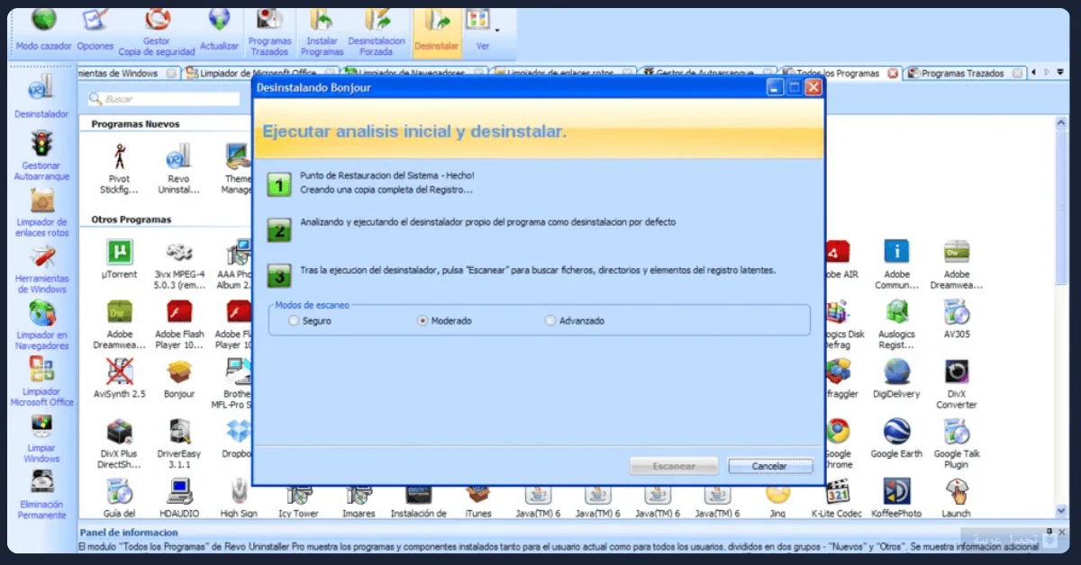Select the µTorrent program icon
Image resolution: width=1081 pixels, height=565 pixels.
(119, 258)
